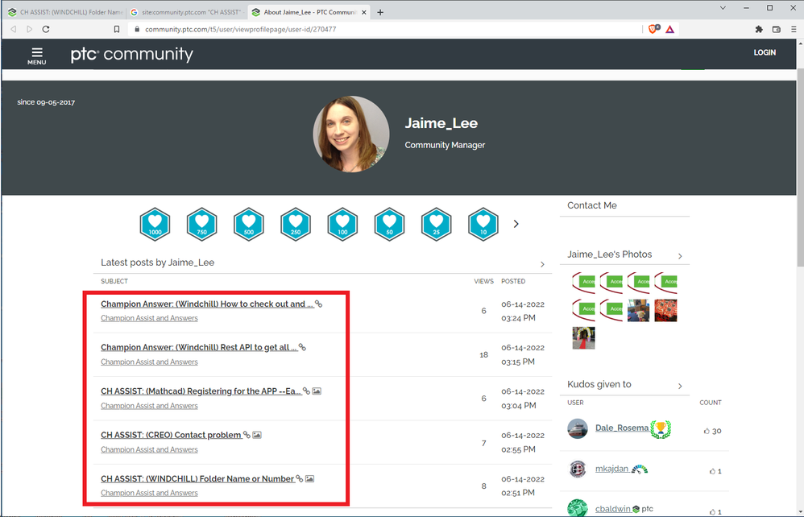Switch to the CH ASSIST Windchill Folder tab
804x517 pixels.
pyautogui.click(x=64, y=12)
